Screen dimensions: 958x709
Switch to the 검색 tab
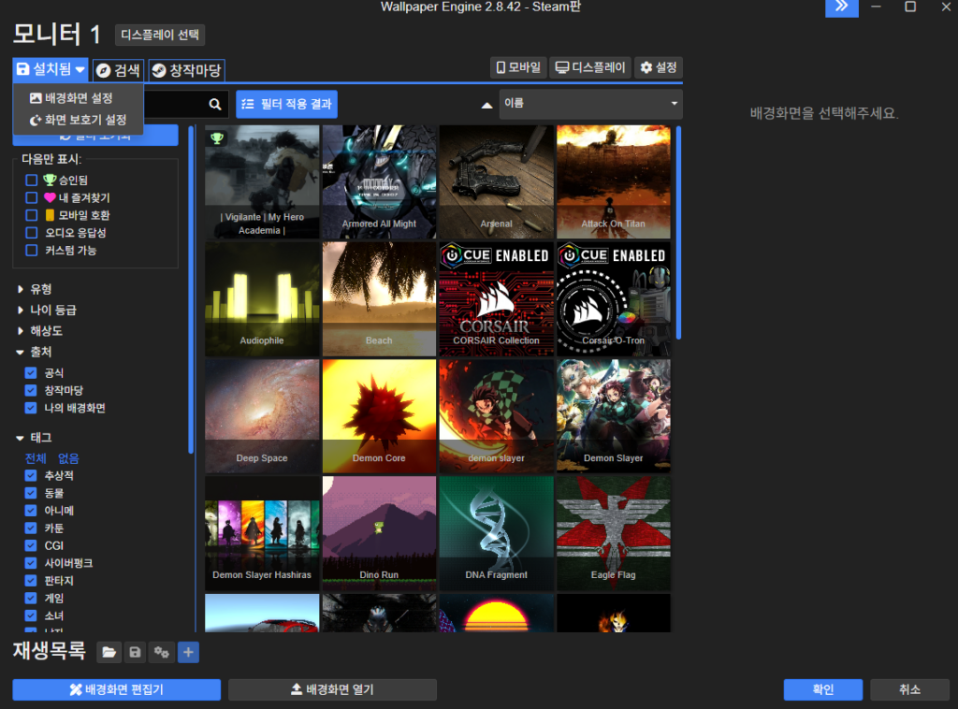[119, 70]
